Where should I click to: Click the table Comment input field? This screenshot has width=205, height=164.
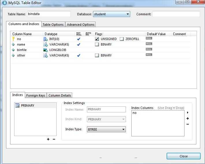(x=176, y=14)
